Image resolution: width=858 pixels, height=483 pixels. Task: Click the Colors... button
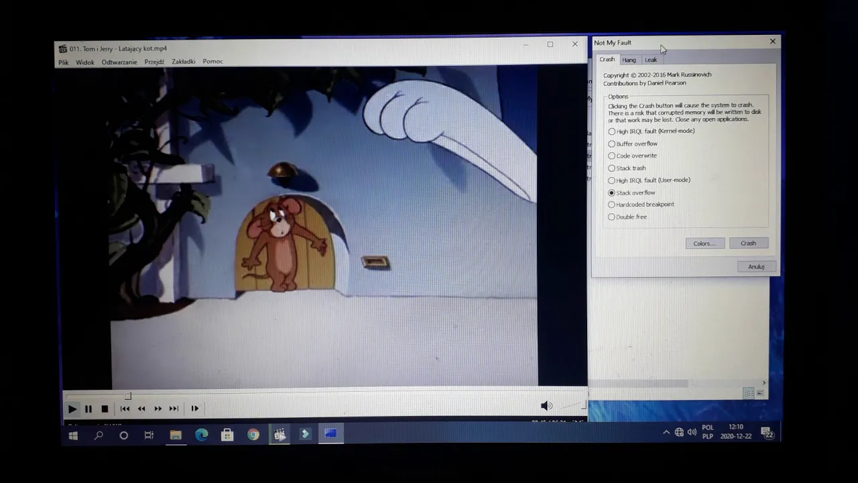(704, 244)
